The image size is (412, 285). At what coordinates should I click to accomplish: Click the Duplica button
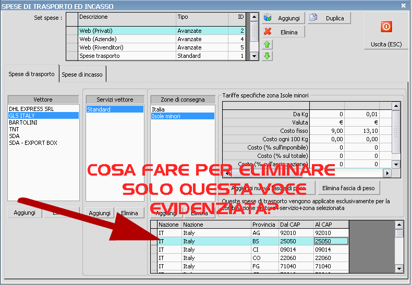(329, 18)
